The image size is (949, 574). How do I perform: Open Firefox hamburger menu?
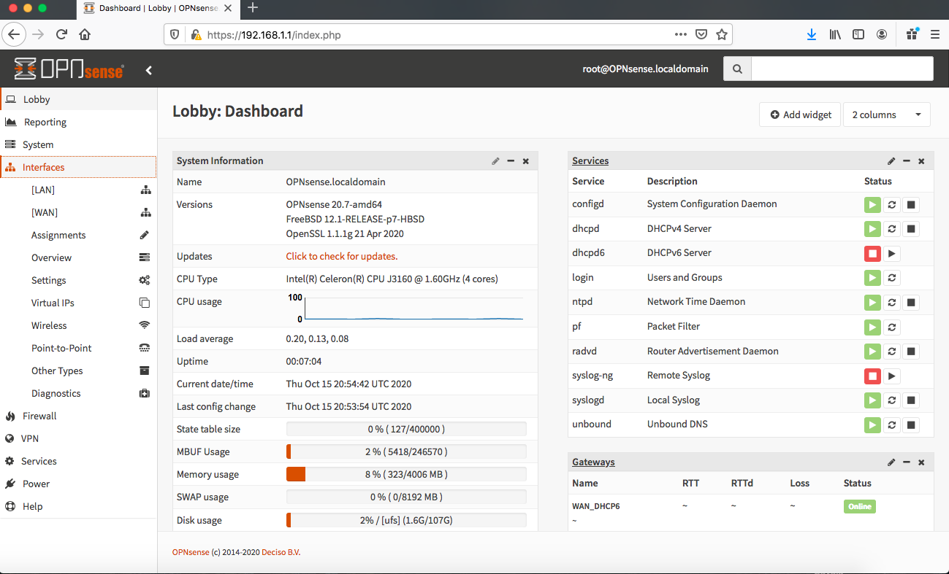pyautogui.click(x=935, y=34)
